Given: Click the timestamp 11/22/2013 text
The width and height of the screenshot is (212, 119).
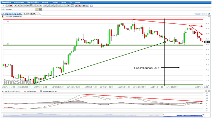Looking at the screenshot, I should (x=201, y=14).
